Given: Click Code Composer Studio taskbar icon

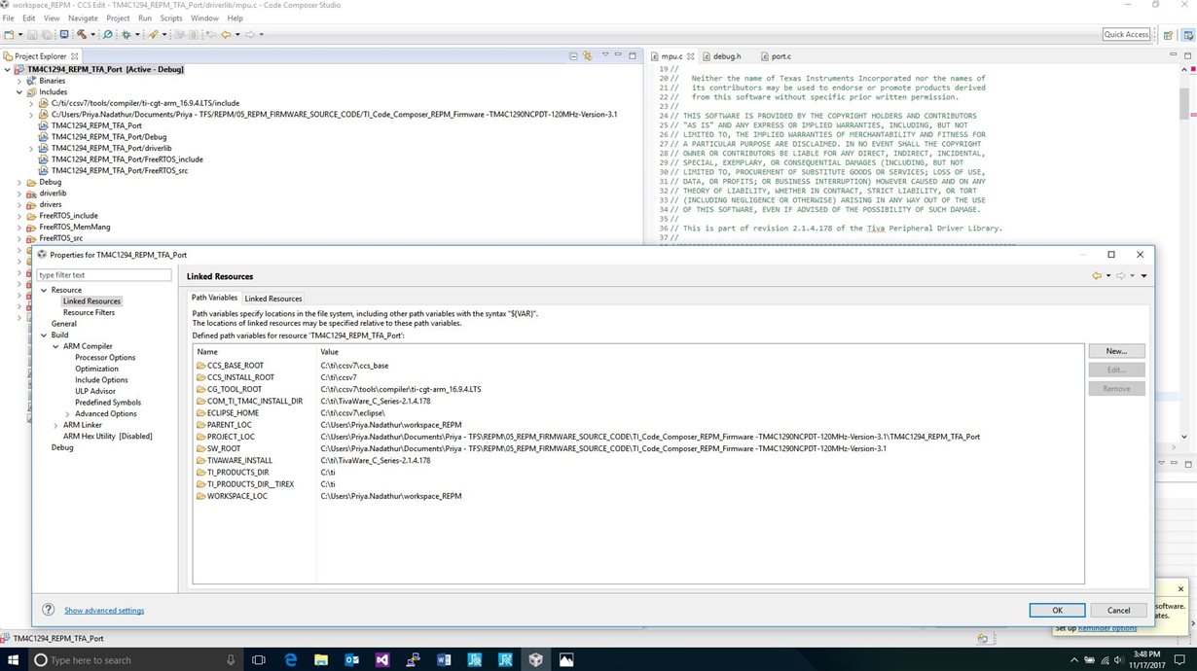Looking at the screenshot, I should [535, 659].
